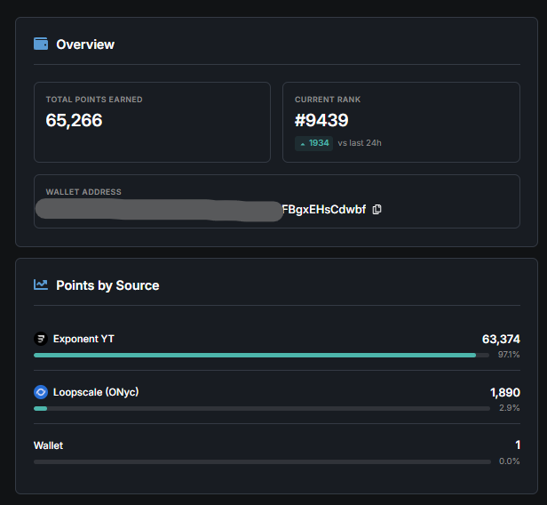
Task: Click the Wallet source label
Action: click(x=49, y=445)
